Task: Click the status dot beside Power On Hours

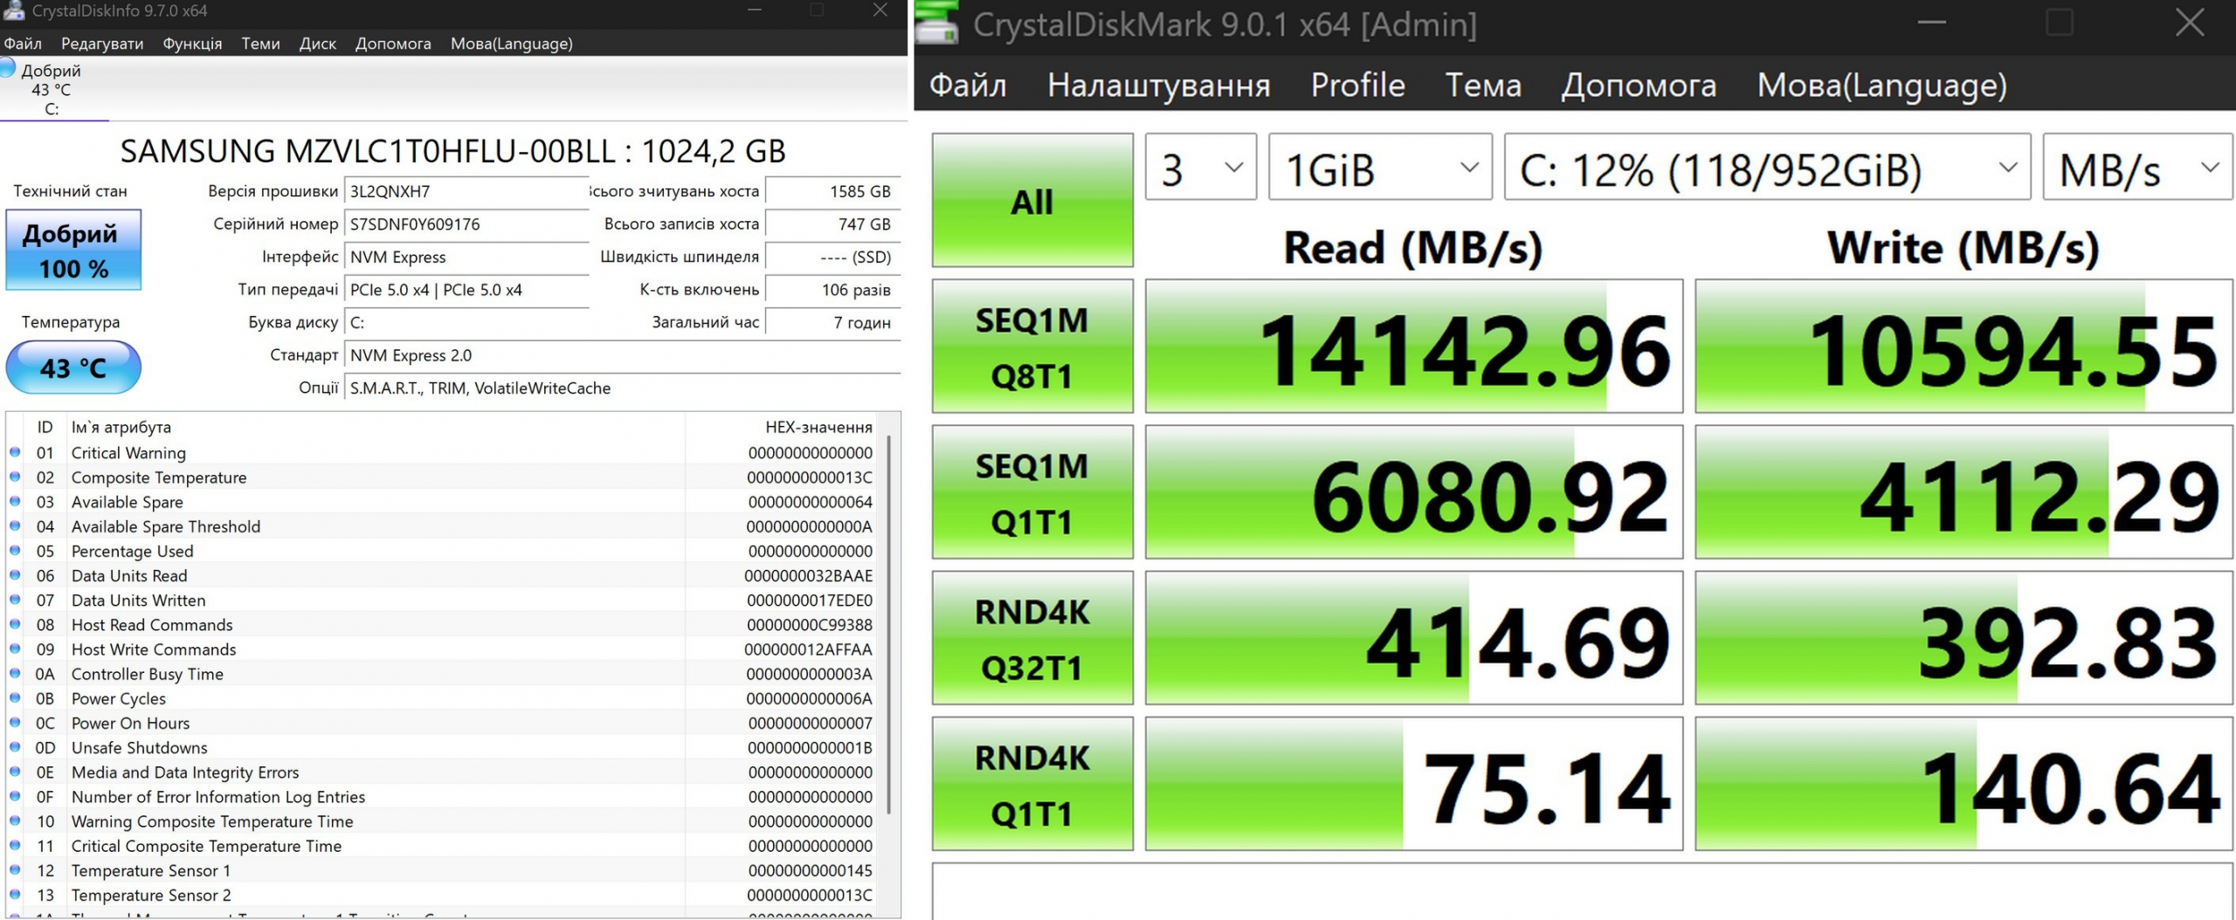Action: (15, 723)
